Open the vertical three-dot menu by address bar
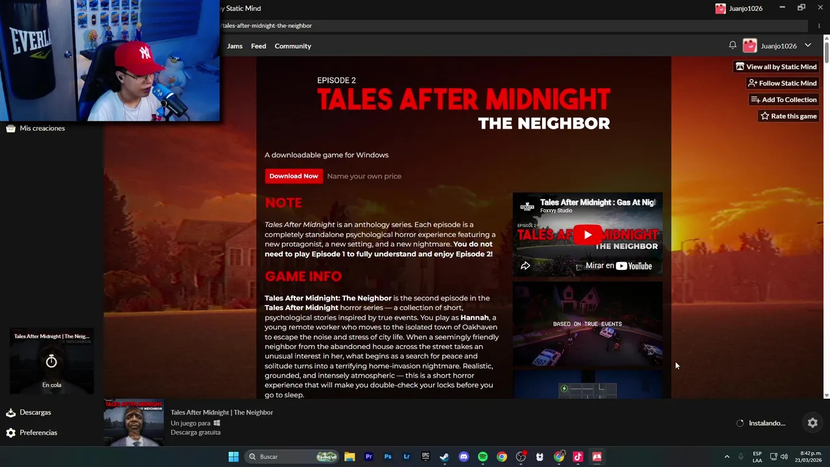Image resolution: width=830 pixels, height=467 pixels. point(819,26)
